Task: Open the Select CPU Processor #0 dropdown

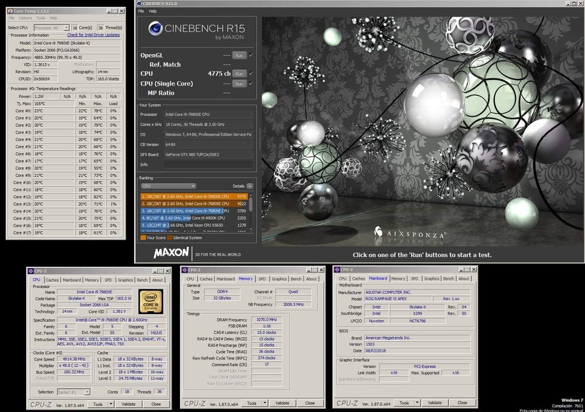Action: click(x=52, y=28)
